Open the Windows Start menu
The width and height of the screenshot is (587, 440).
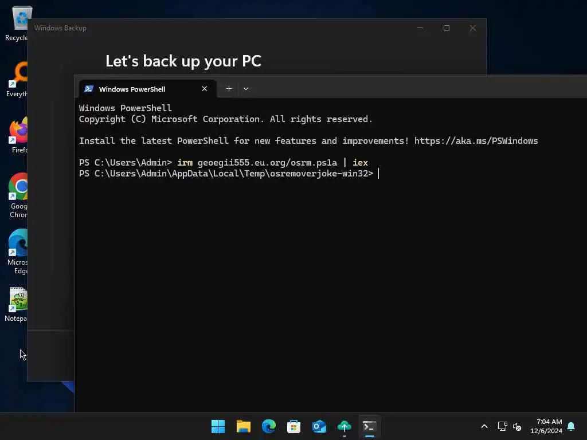tap(218, 426)
